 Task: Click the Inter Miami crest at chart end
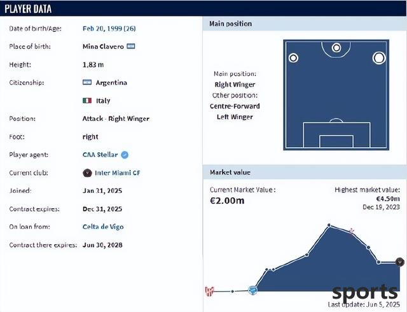(400, 262)
